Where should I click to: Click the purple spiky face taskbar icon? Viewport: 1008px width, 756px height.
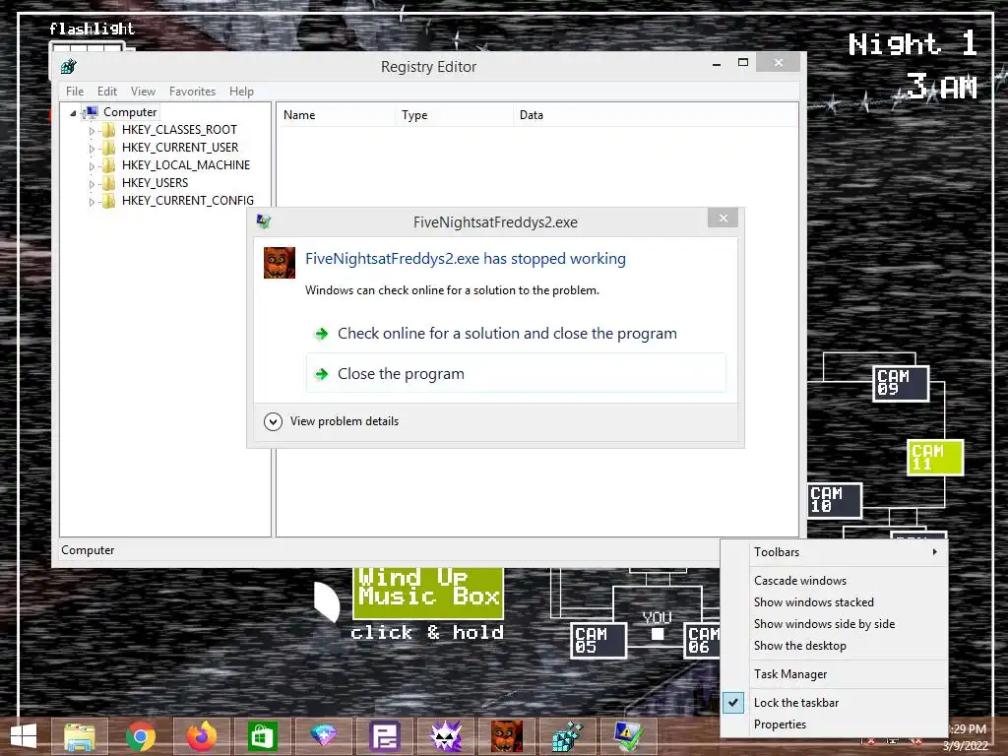pyautogui.click(x=446, y=736)
